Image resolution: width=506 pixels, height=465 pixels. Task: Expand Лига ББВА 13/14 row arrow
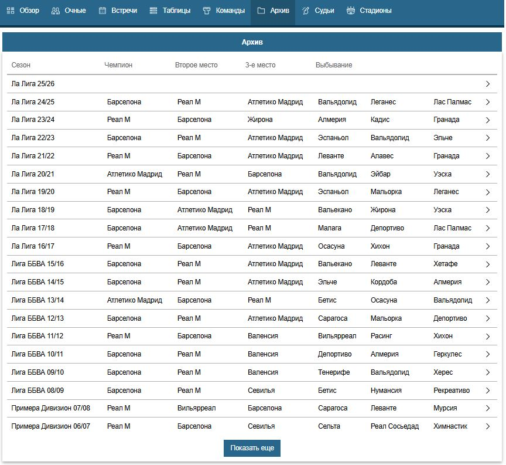coord(488,300)
